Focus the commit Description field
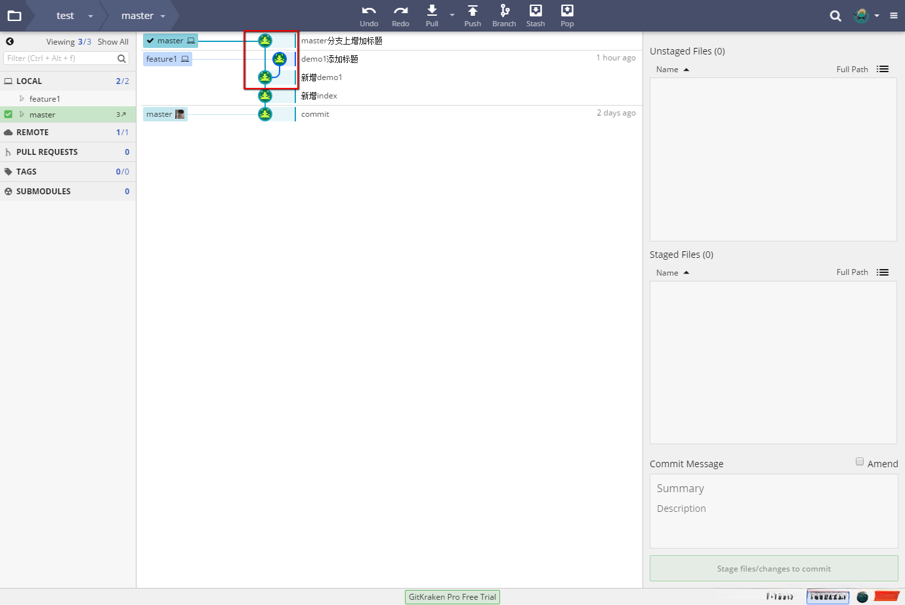Image resolution: width=905 pixels, height=605 pixels. pyautogui.click(x=774, y=509)
